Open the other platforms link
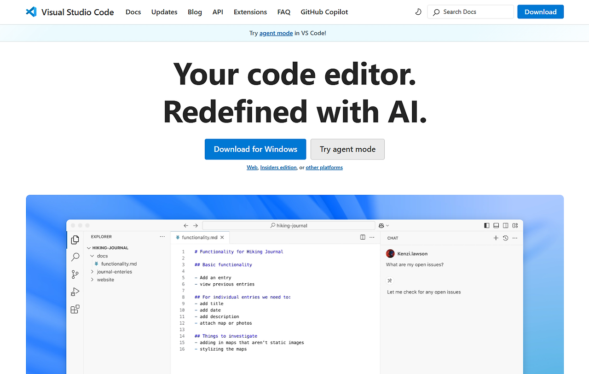 [324, 168]
